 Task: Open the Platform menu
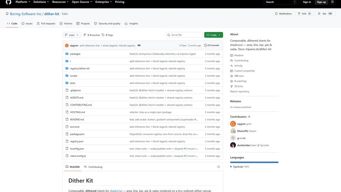[x=23, y=2]
